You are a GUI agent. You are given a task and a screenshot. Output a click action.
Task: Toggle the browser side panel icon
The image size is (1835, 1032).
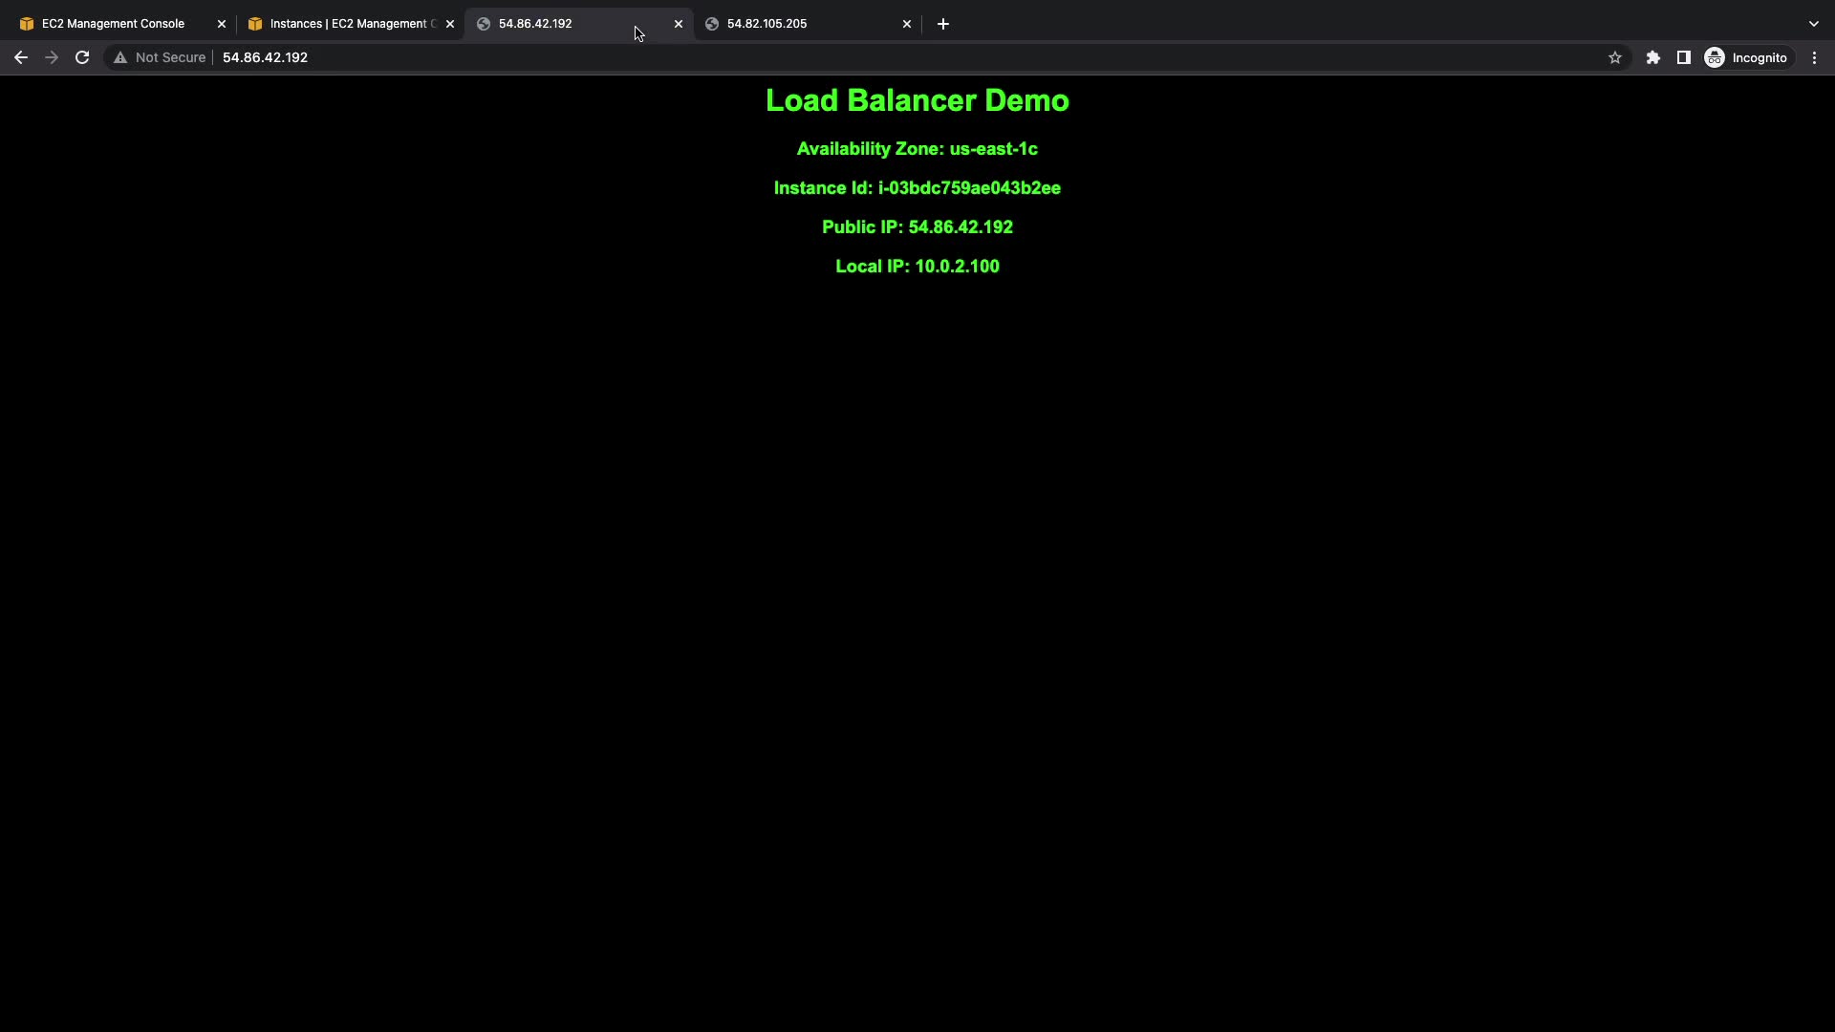pos(1684,58)
